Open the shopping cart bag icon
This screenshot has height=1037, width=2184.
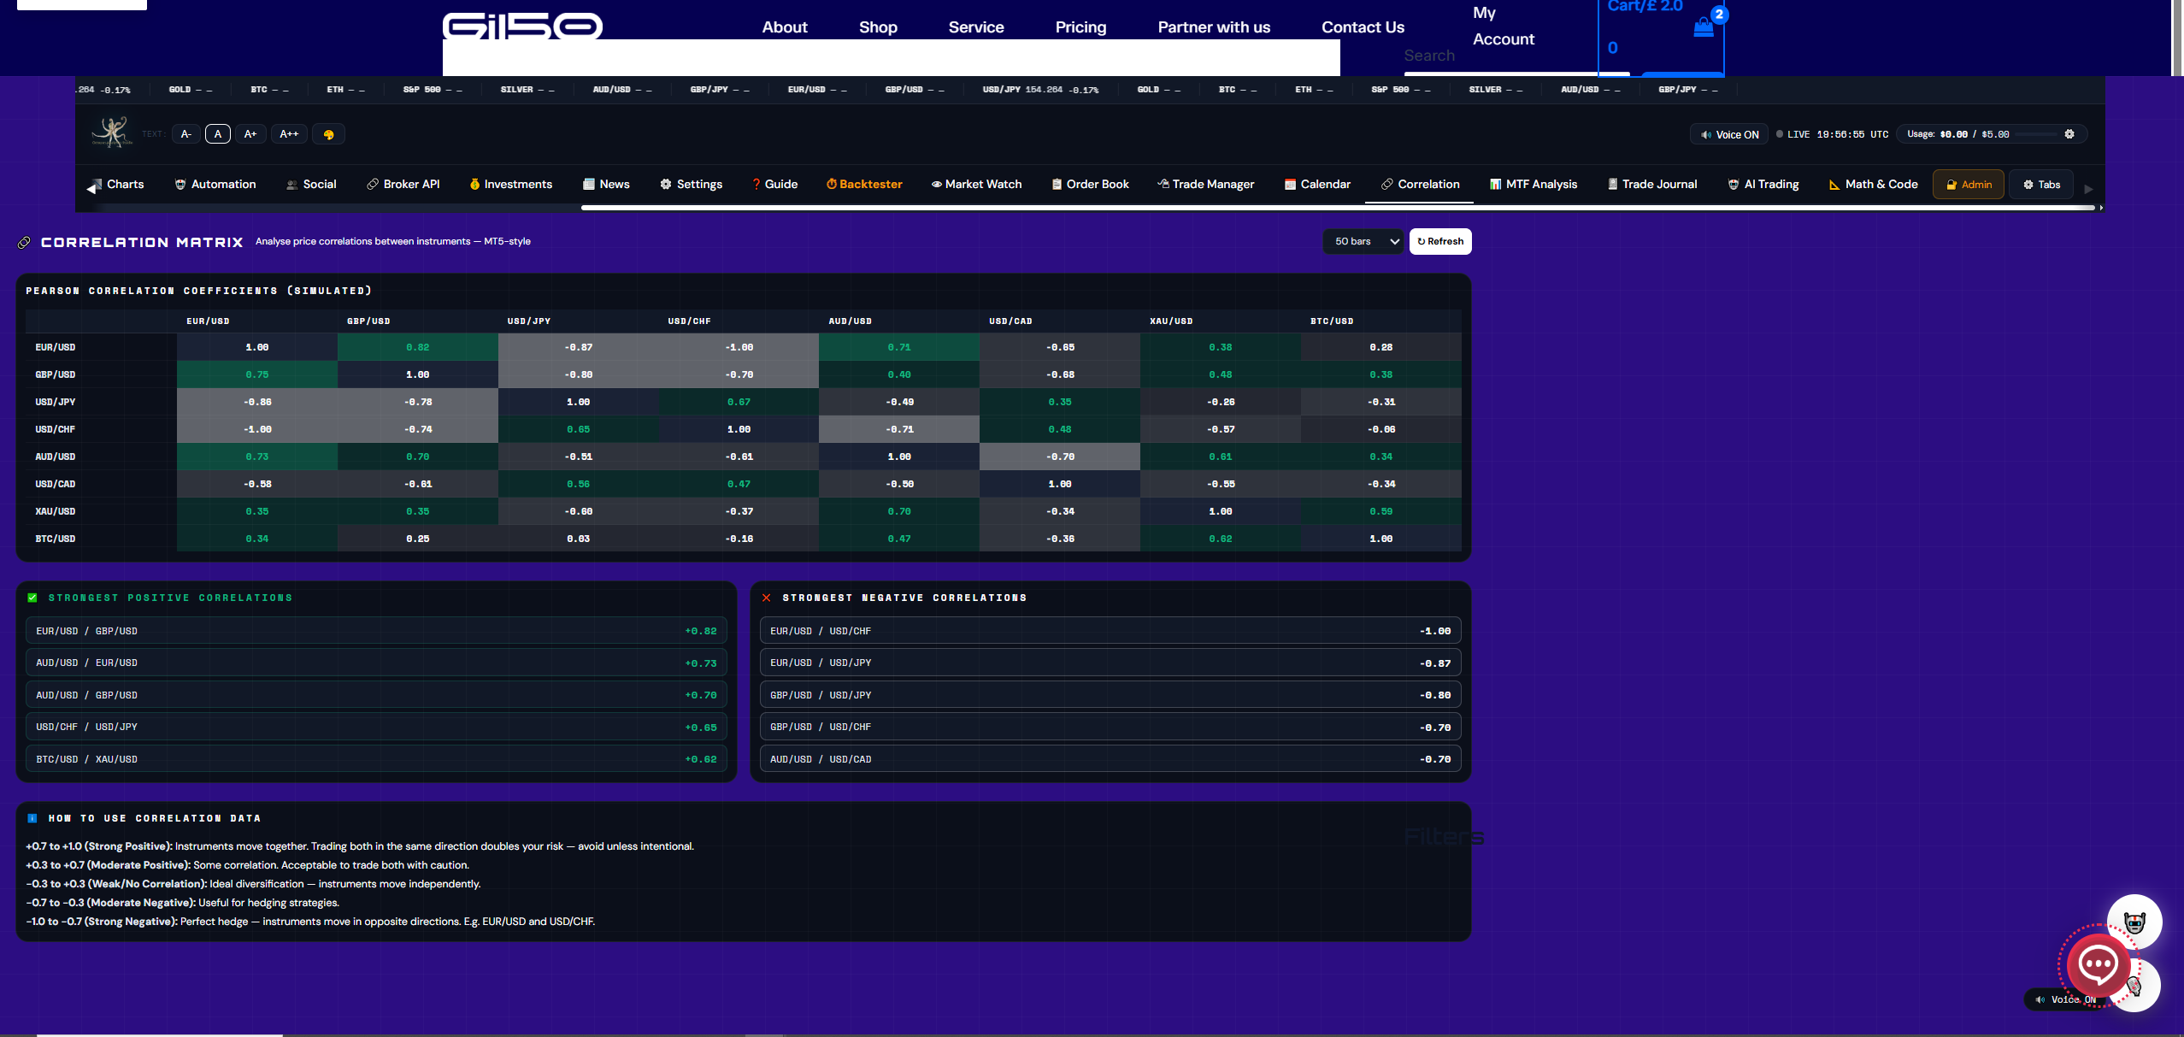1703,27
